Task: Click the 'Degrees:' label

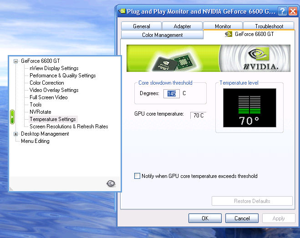Action: click(x=149, y=93)
